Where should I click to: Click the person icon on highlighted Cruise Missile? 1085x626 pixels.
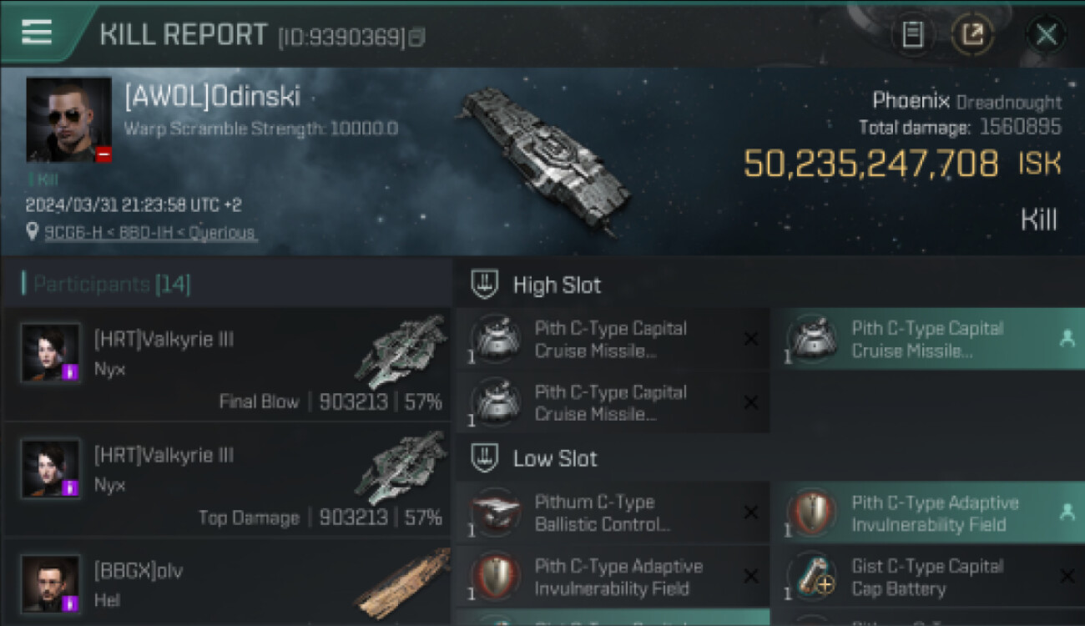pos(1067,339)
